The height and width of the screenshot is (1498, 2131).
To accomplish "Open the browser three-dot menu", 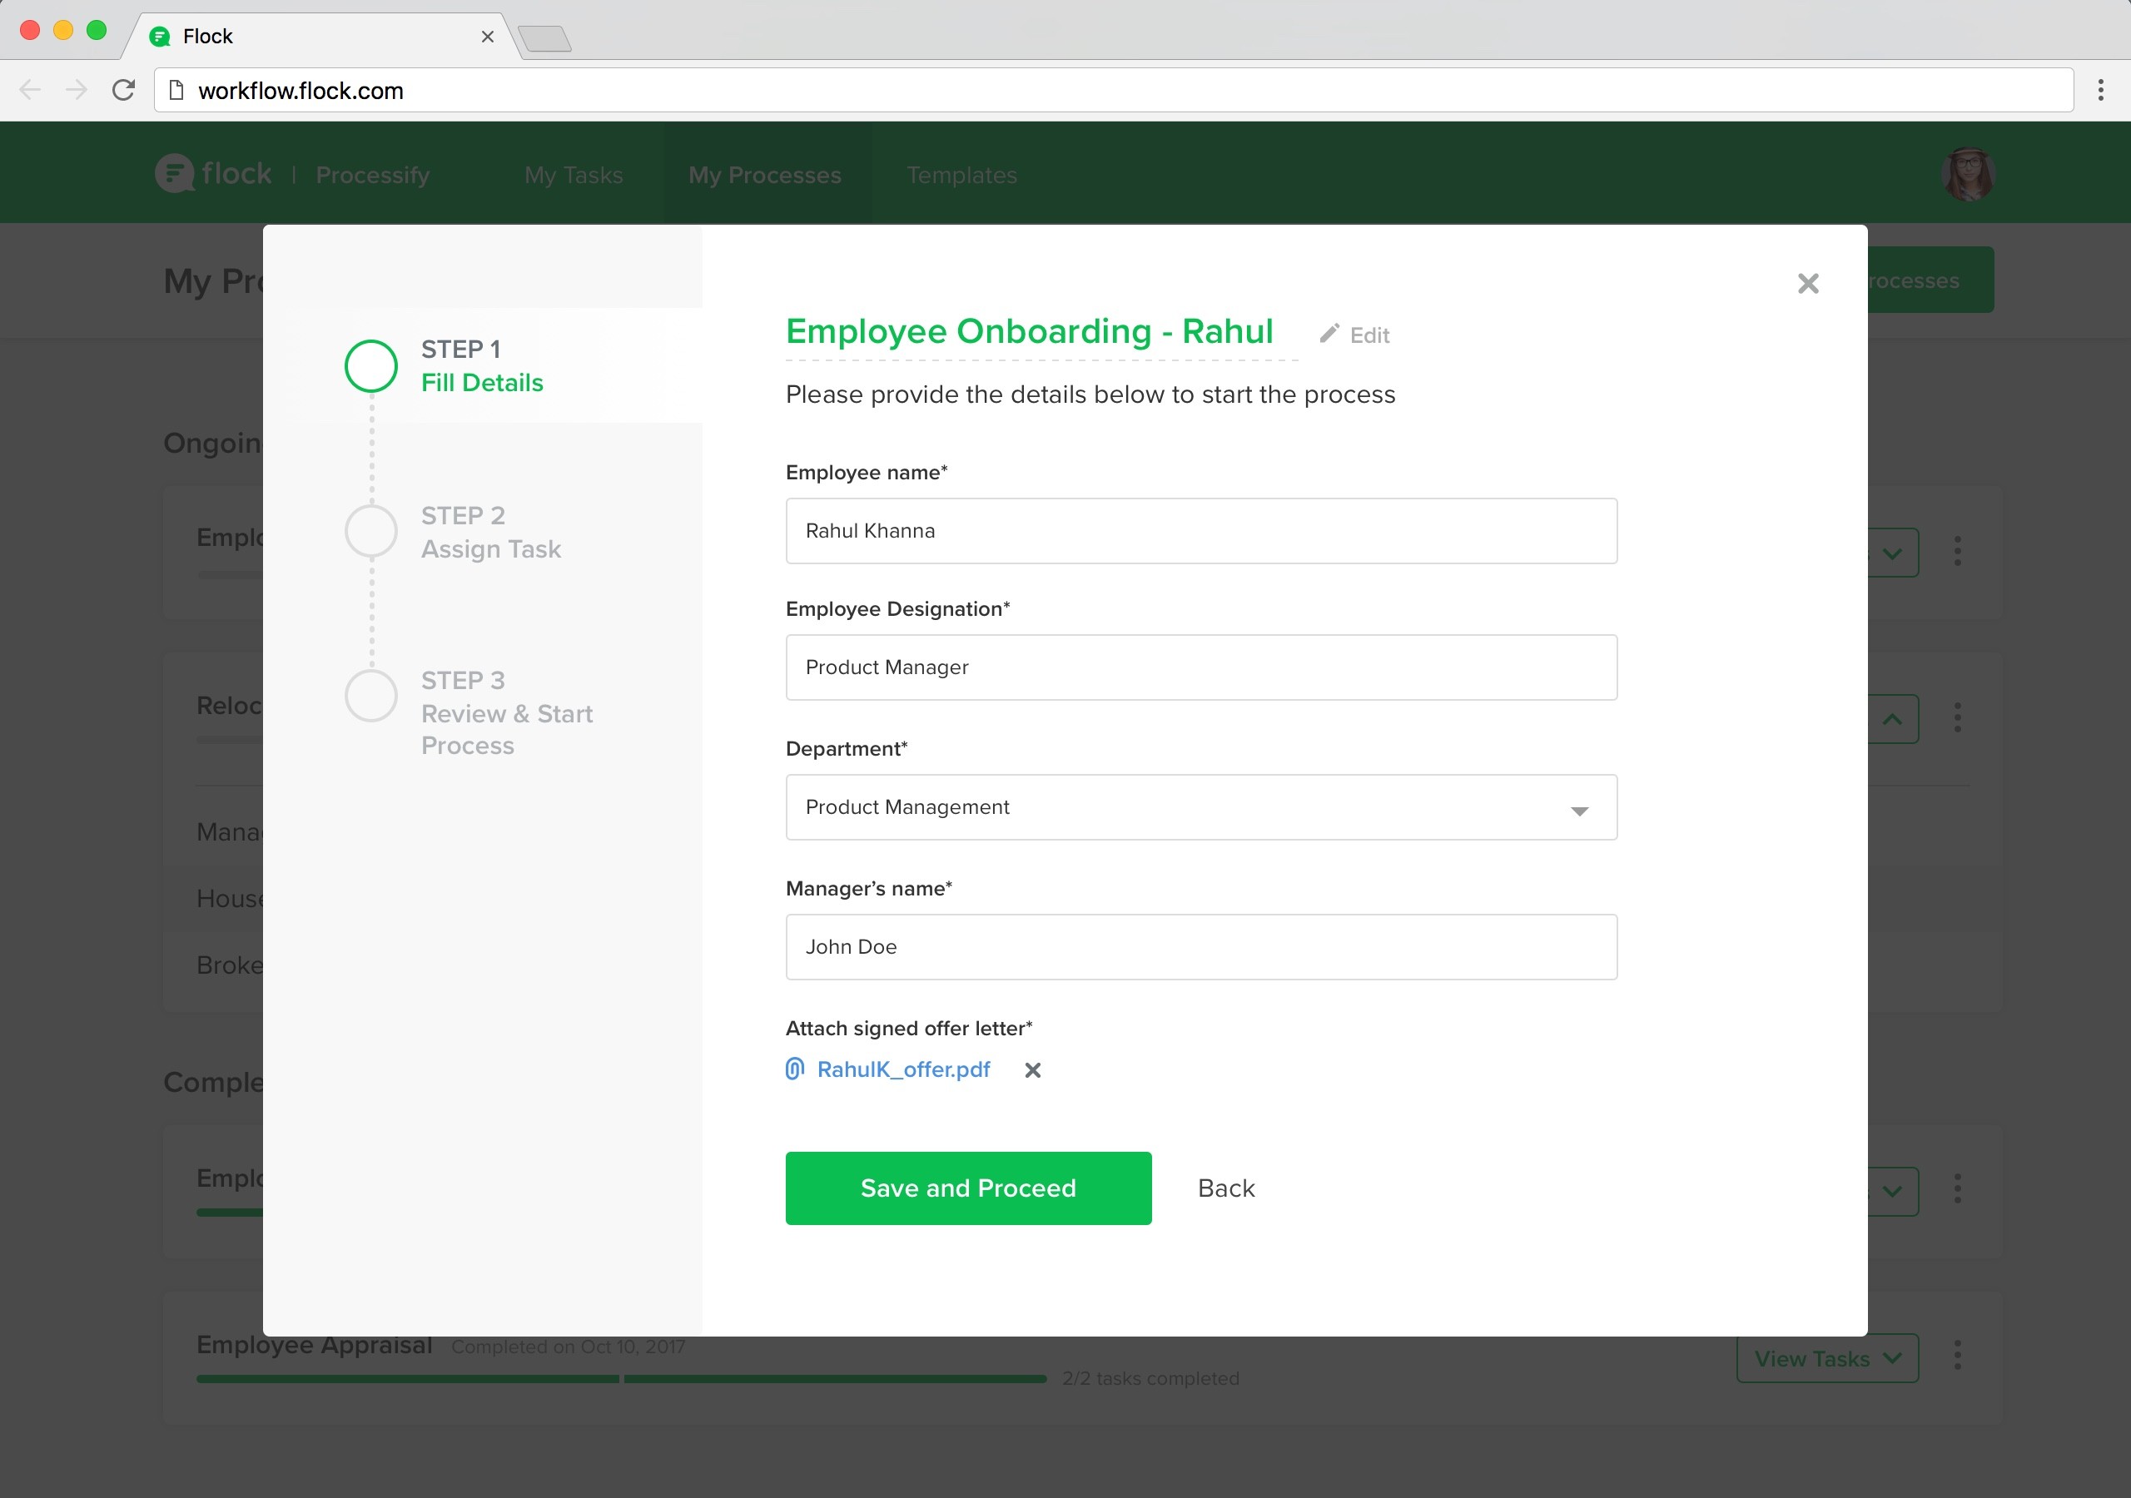I will (2100, 90).
